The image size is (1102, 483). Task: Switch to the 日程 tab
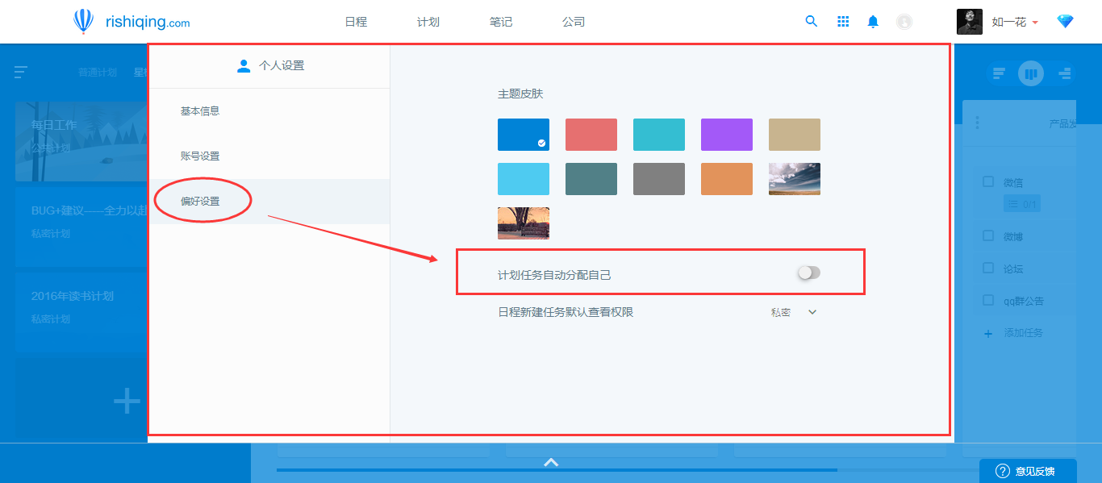355,22
